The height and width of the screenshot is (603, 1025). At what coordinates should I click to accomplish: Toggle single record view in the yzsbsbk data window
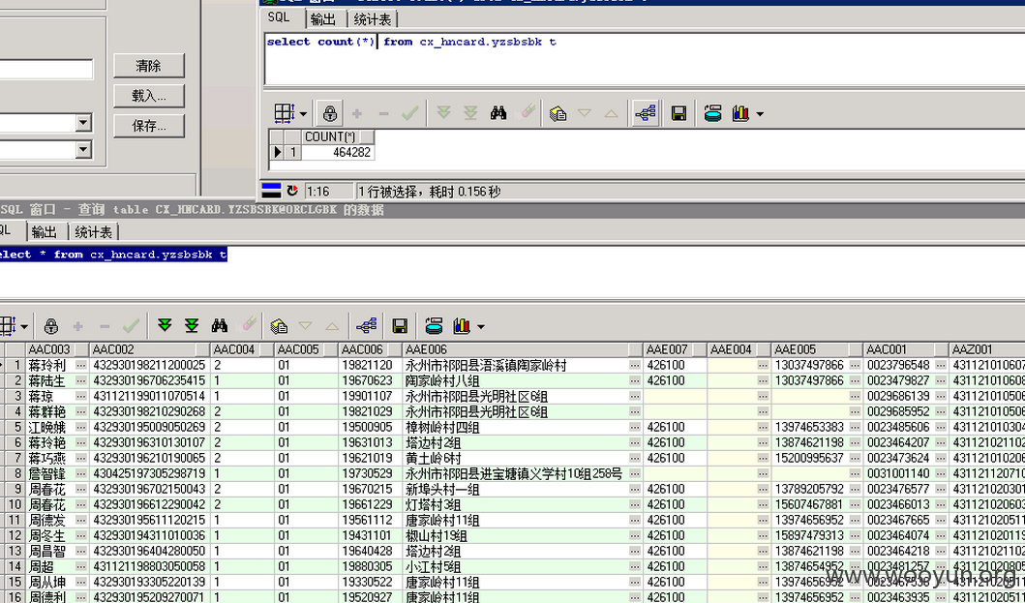click(x=367, y=326)
